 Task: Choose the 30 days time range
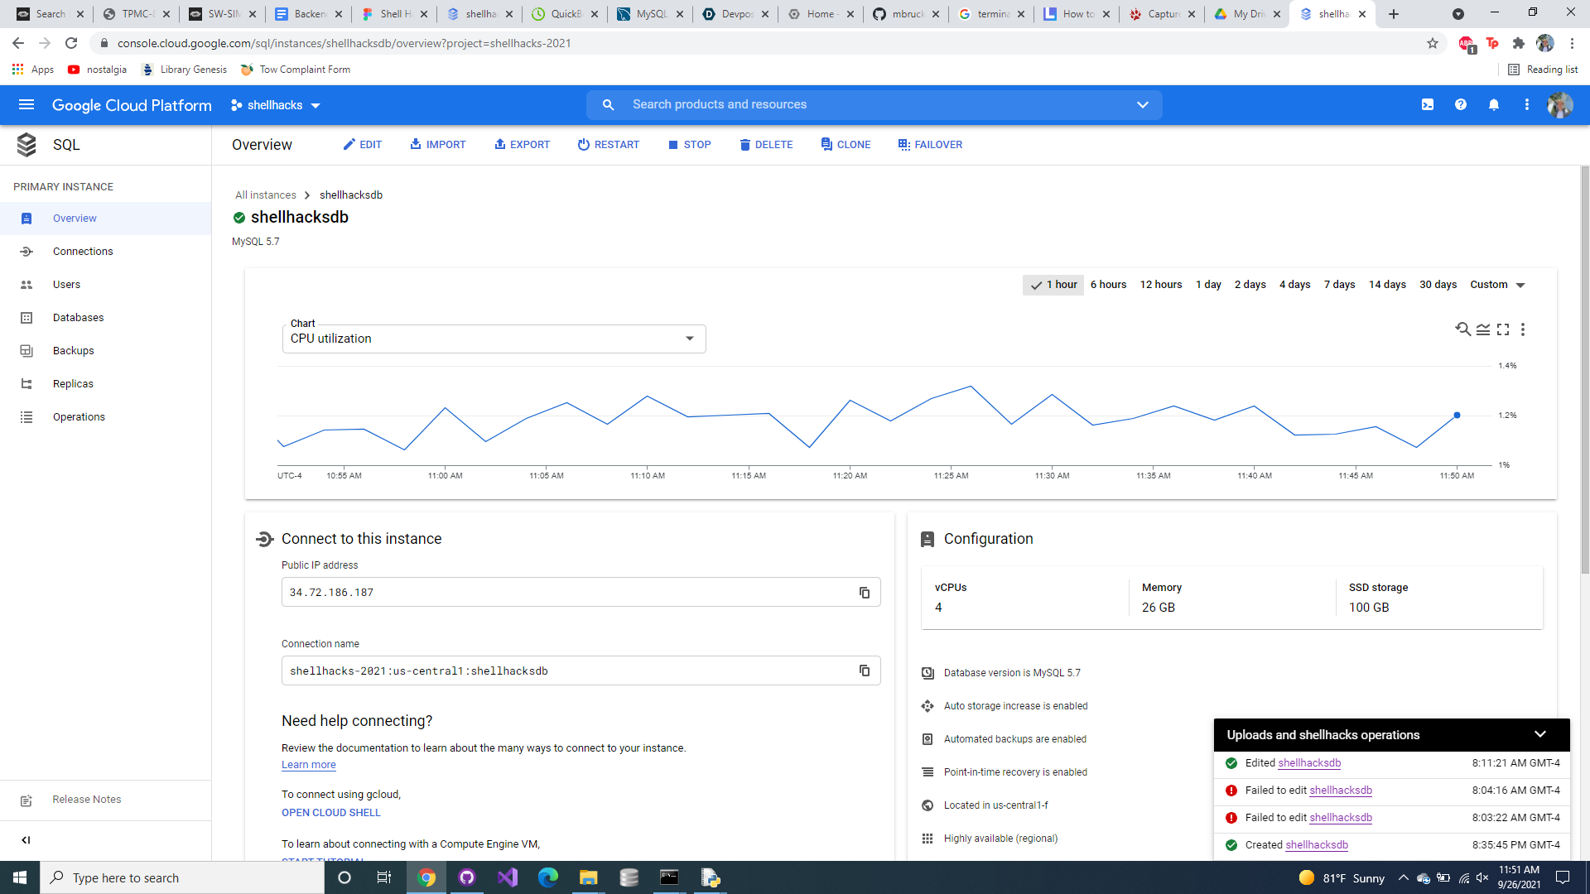coord(1438,285)
